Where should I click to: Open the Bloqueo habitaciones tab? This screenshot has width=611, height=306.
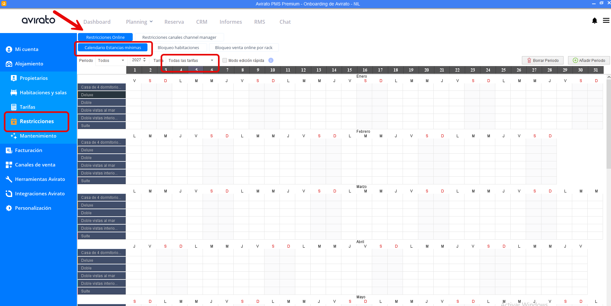click(x=178, y=47)
